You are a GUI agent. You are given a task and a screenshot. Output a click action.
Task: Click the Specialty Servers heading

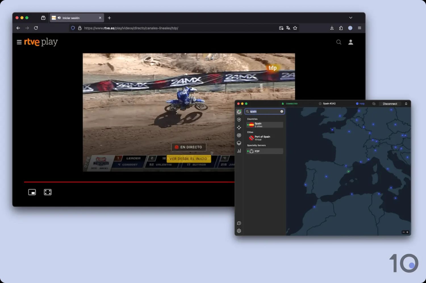(x=256, y=145)
